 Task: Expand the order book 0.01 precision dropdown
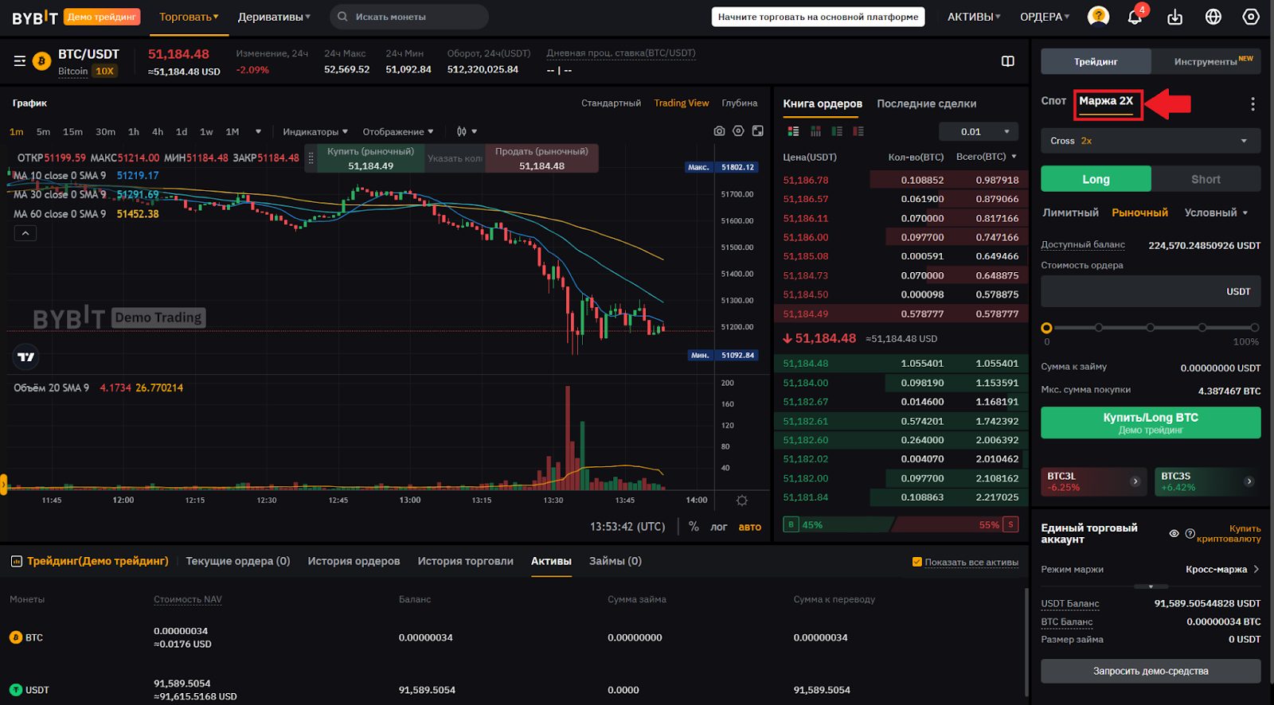point(979,132)
